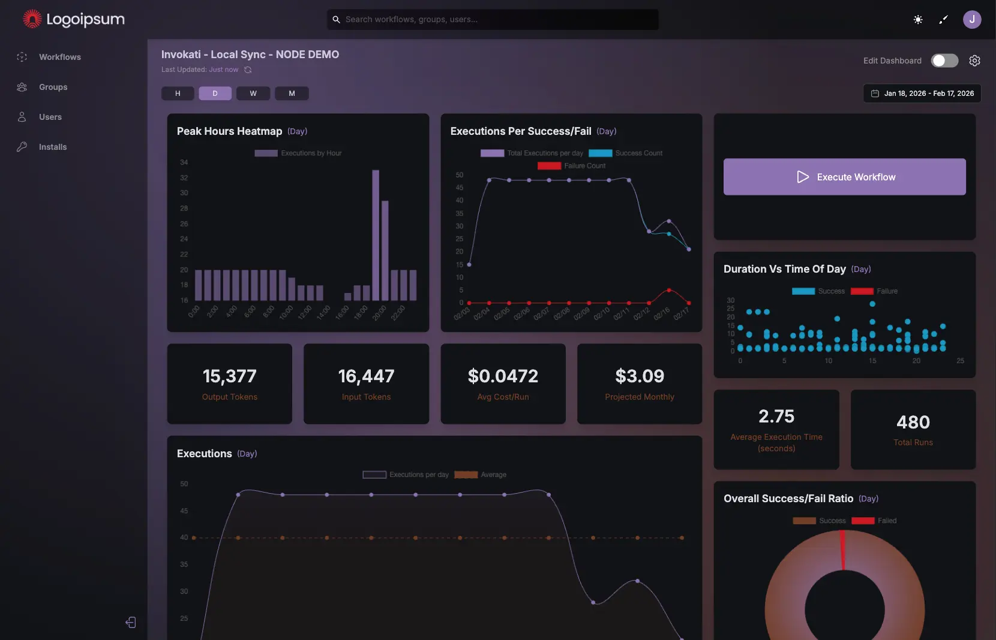Click the Logoipsum logo
The width and height of the screenshot is (996, 640).
click(73, 19)
